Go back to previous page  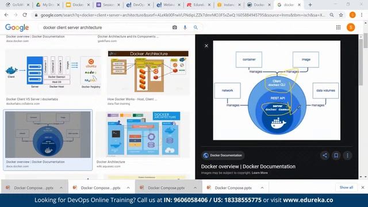(6, 15)
